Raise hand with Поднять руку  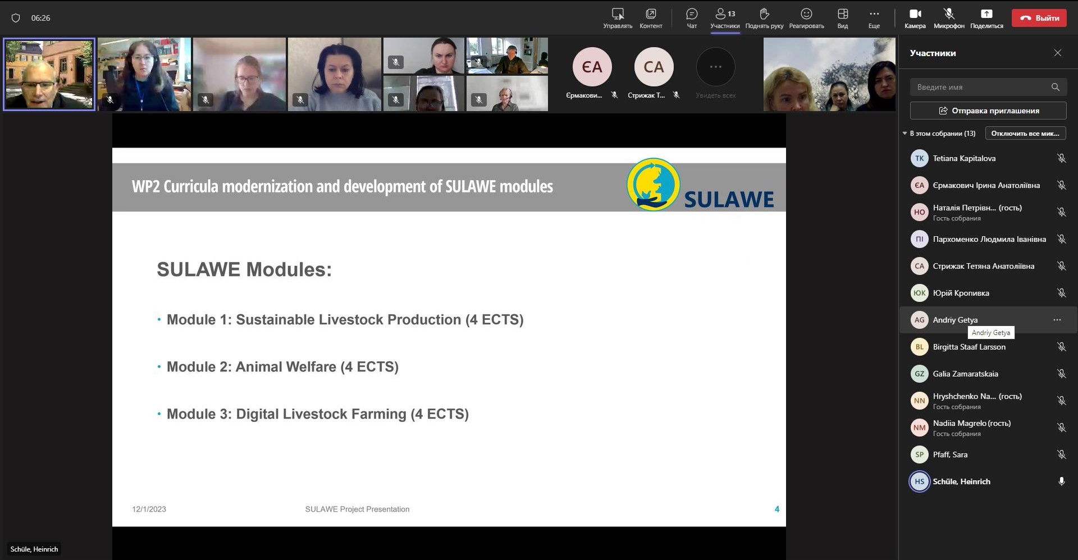pyautogui.click(x=764, y=18)
